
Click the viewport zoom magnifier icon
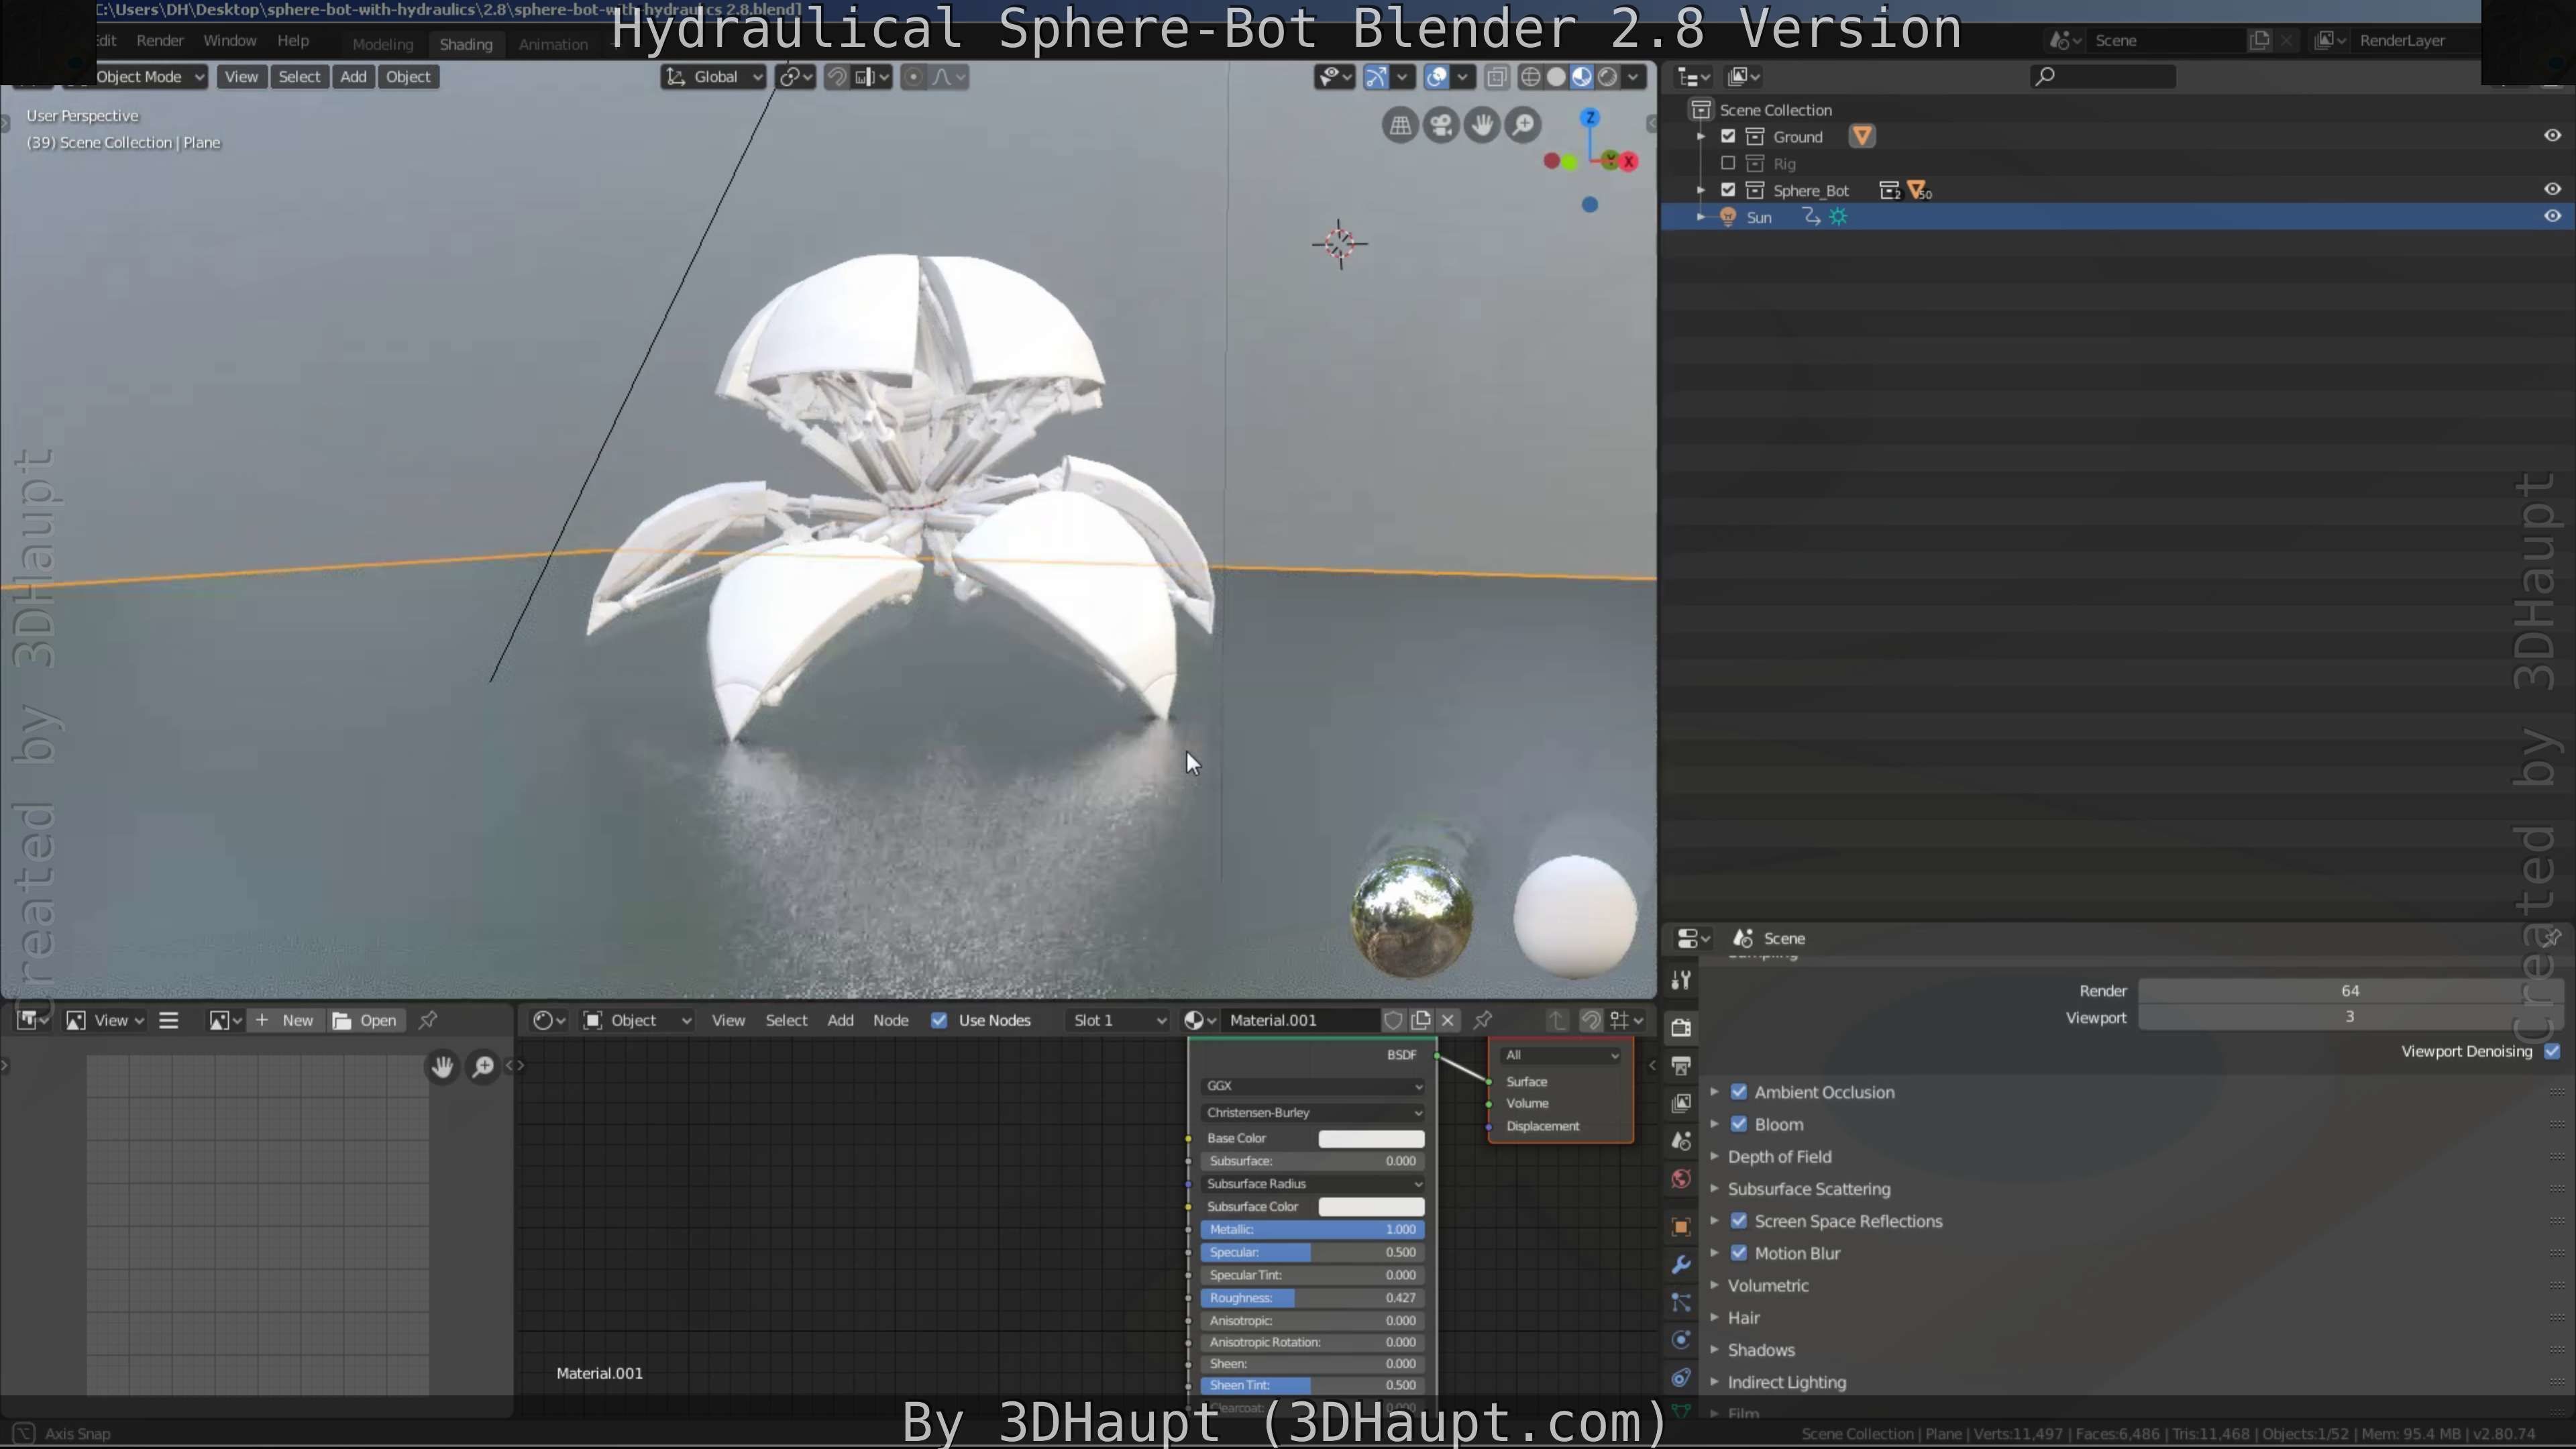pyautogui.click(x=1523, y=126)
